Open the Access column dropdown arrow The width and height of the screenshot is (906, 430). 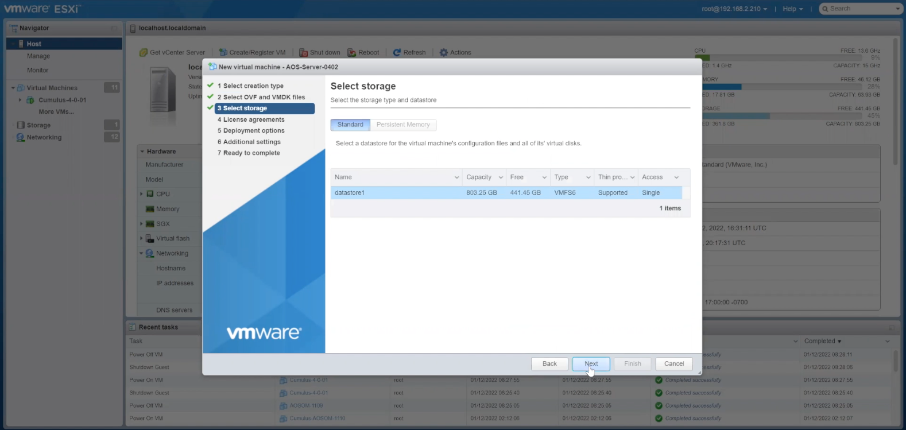pos(676,177)
